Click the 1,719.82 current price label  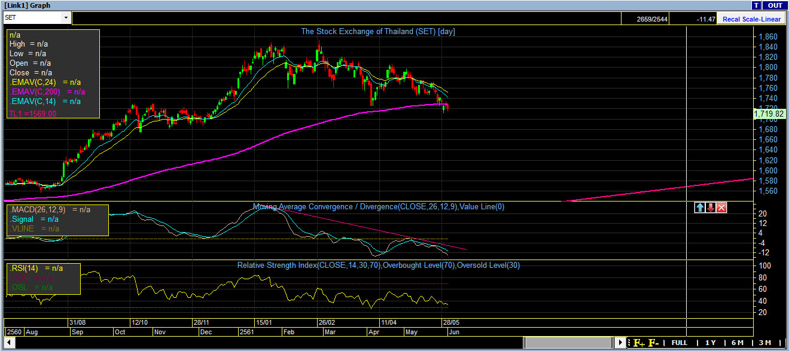pyautogui.click(x=769, y=113)
